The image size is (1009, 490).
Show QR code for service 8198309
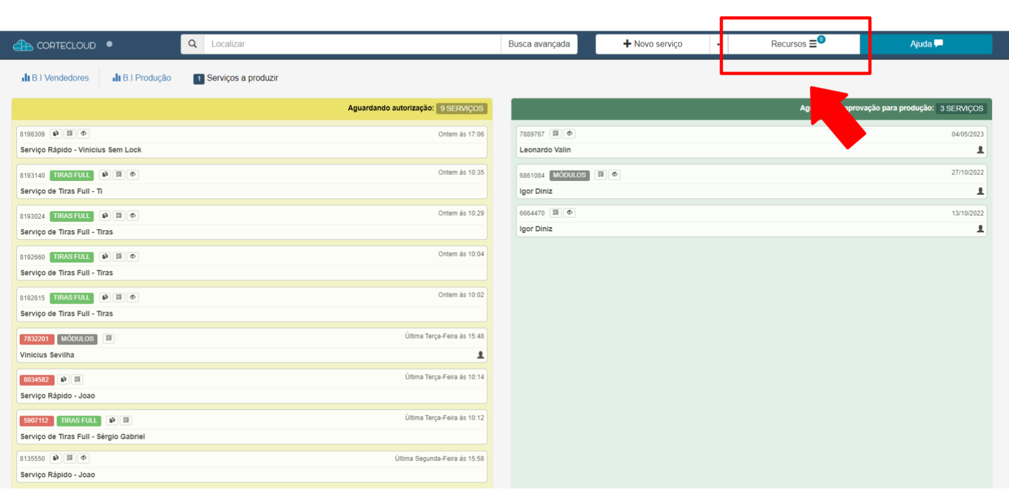tap(70, 134)
